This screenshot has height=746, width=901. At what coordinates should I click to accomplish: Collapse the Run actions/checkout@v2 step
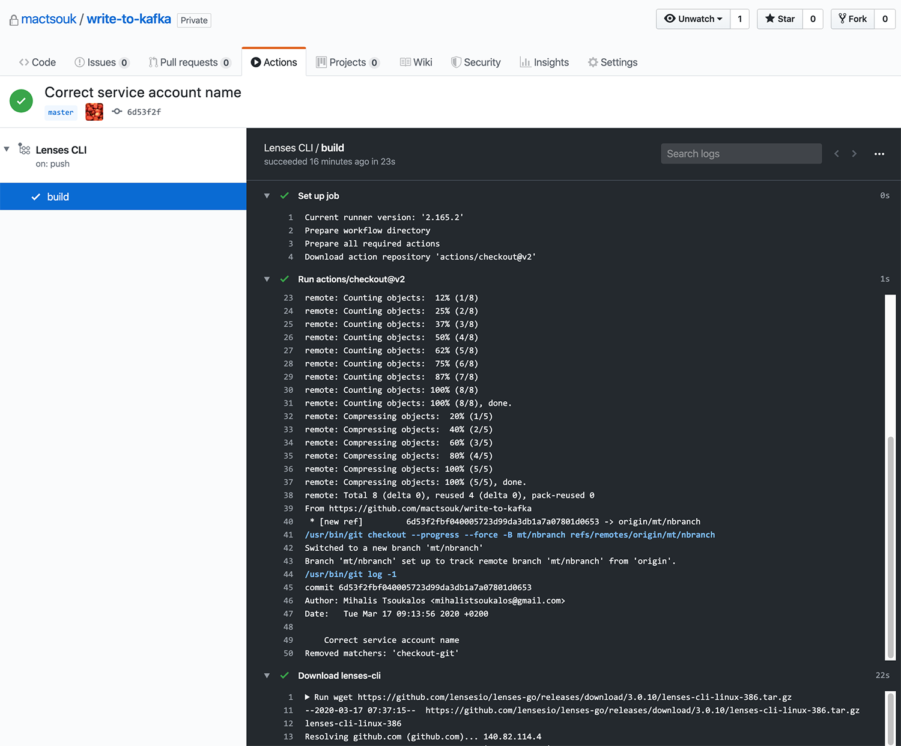[x=267, y=279]
